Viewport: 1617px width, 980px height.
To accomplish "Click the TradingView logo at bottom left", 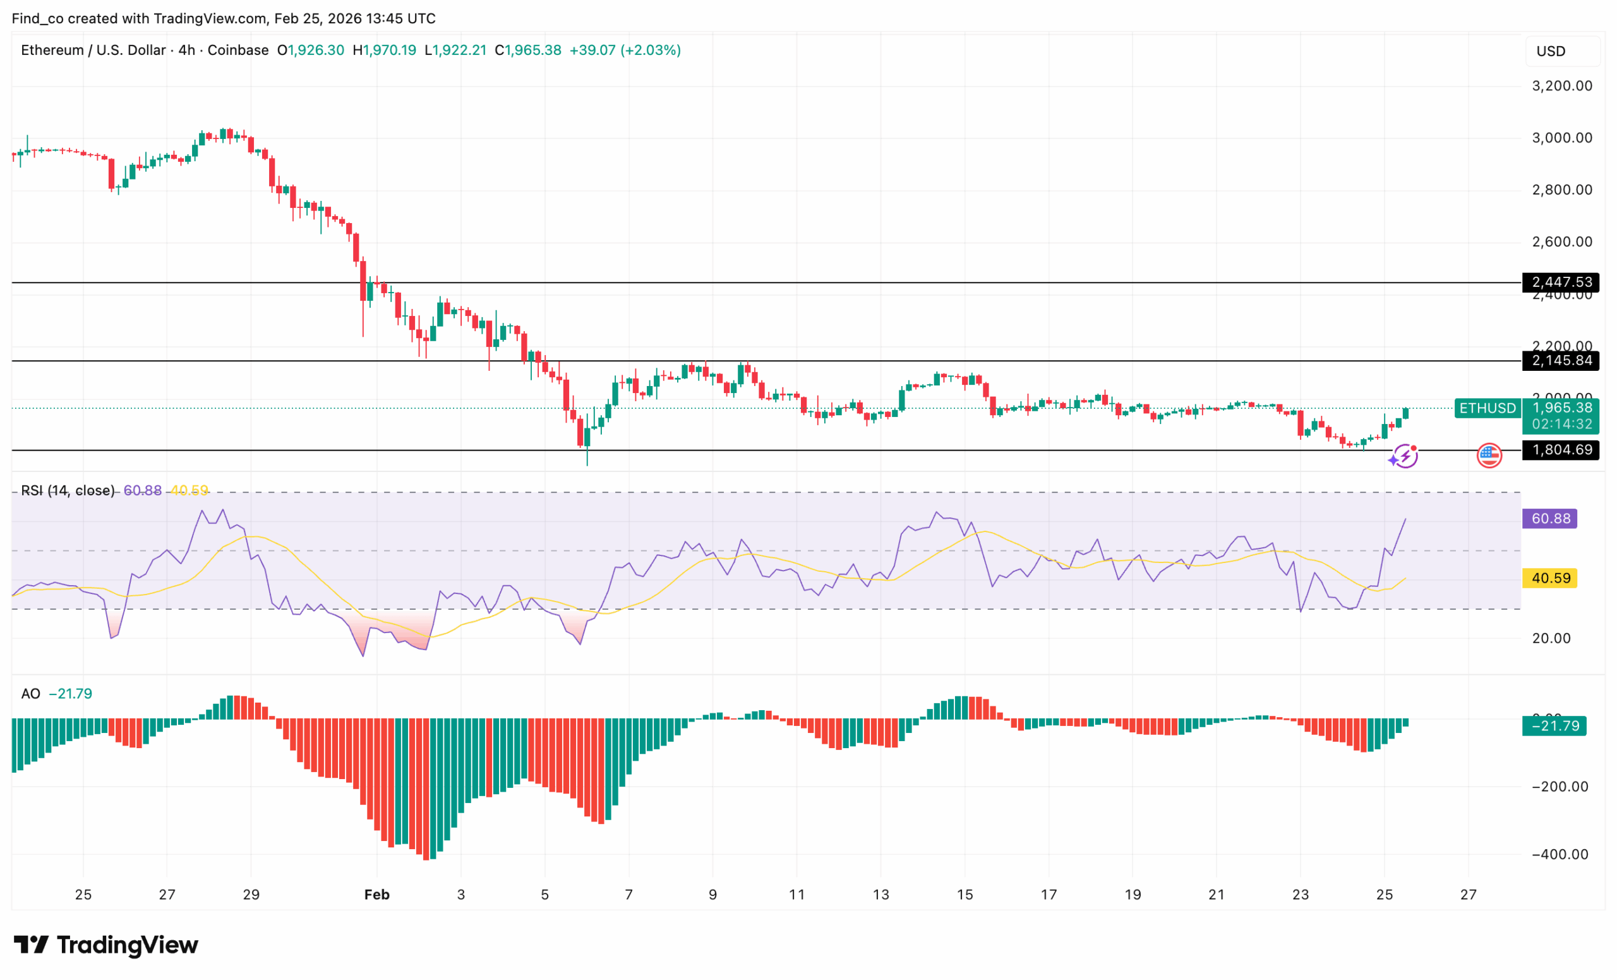I will pos(105,945).
